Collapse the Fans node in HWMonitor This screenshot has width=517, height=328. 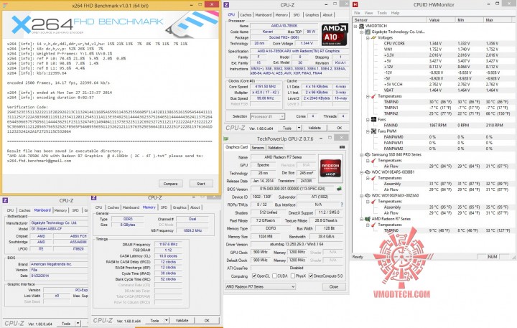click(368, 119)
